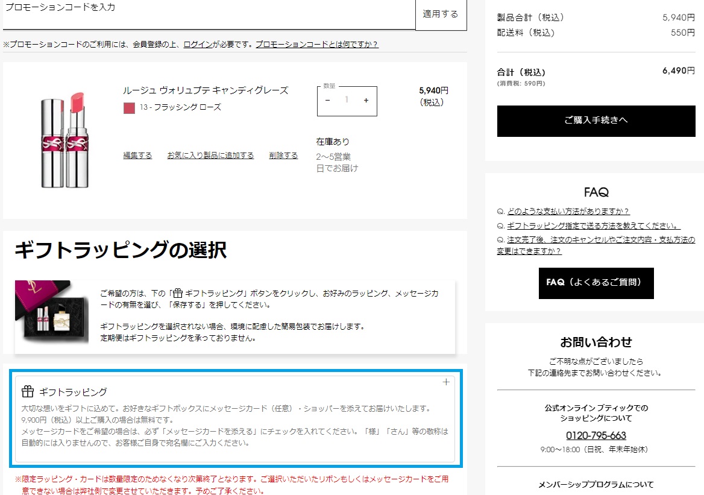Click the 在庫あり stock status text
704x495 pixels.
coord(333,142)
